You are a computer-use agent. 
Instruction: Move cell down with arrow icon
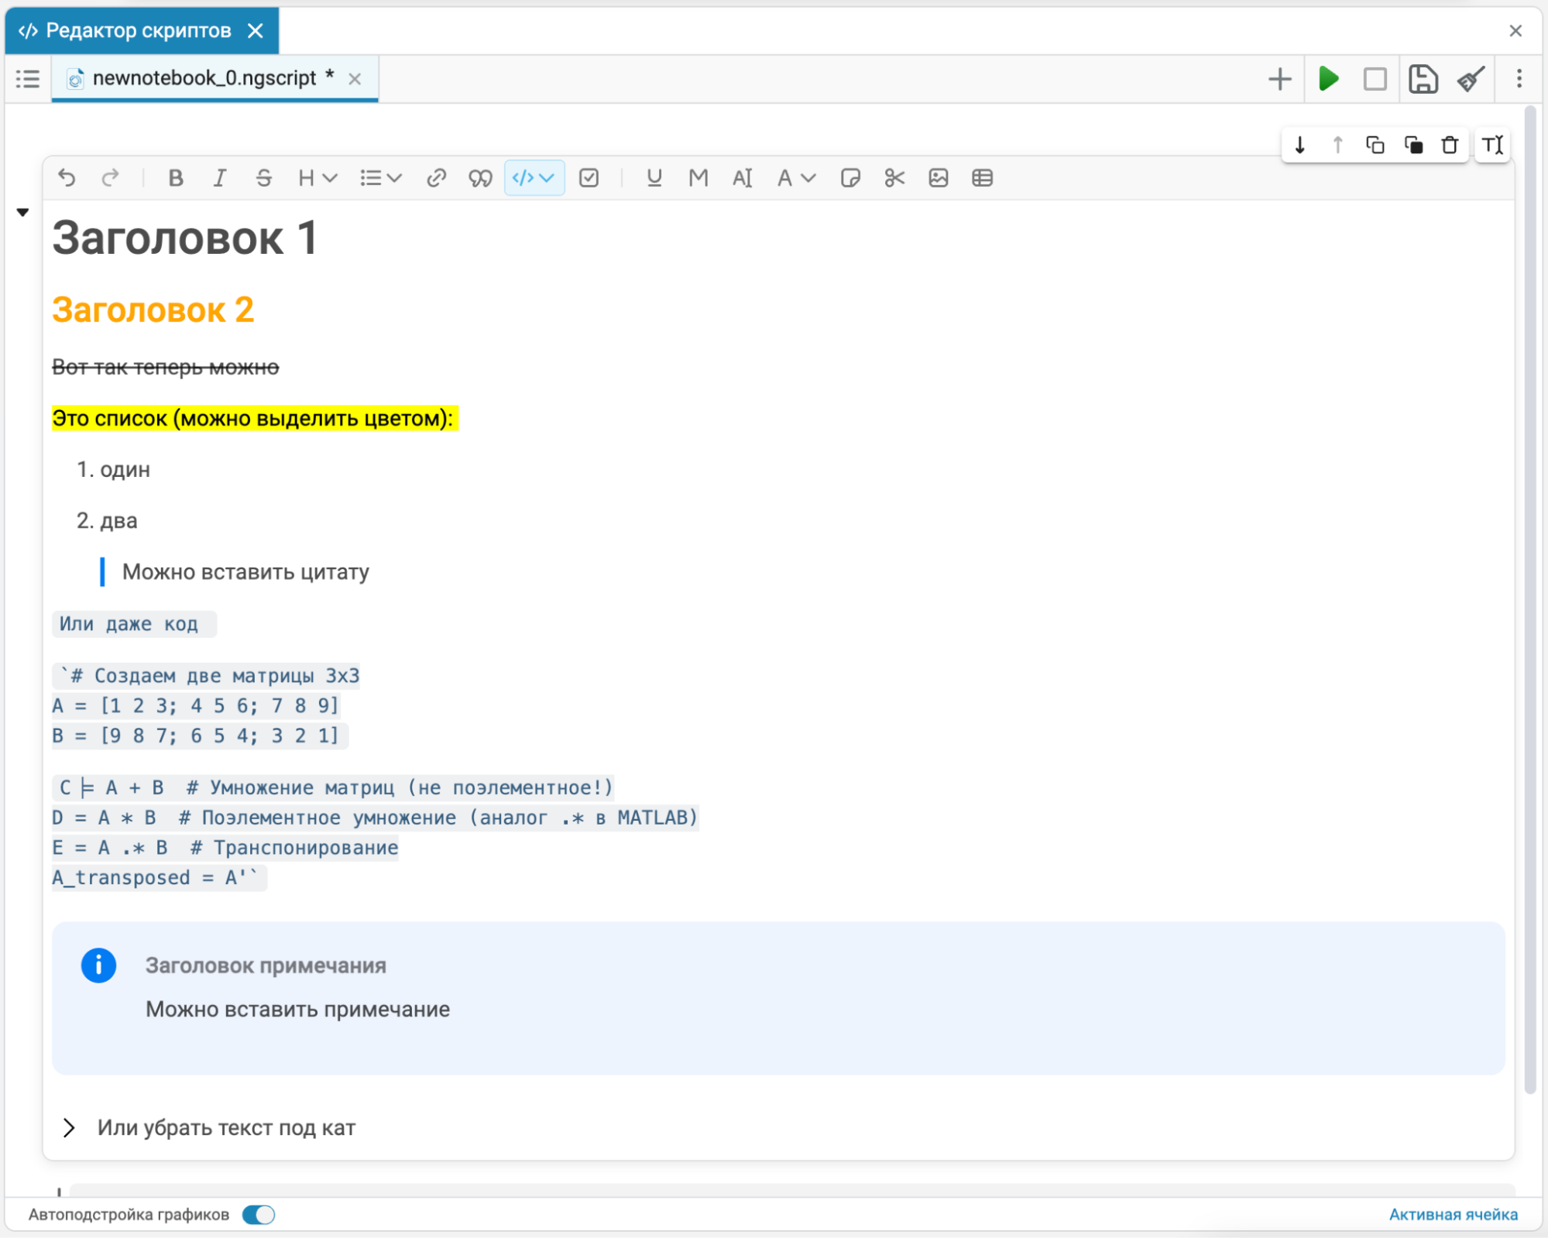point(1300,145)
